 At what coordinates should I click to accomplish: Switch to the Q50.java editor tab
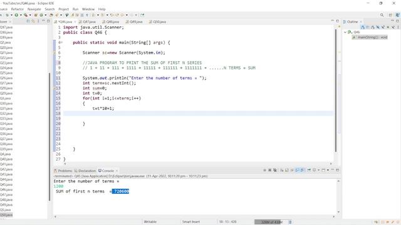[157, 22]
